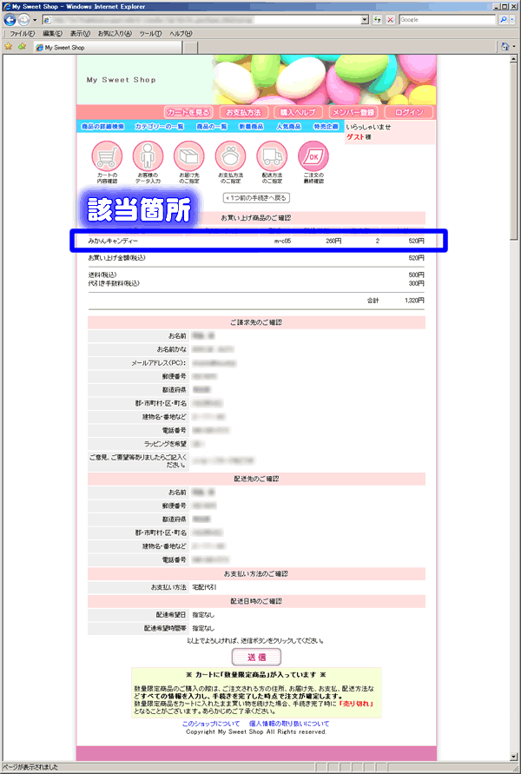The width and height of the screenshot is (521, 774).
Task: Click the payment method value 宅配代引
Action: tap(204, 587)
